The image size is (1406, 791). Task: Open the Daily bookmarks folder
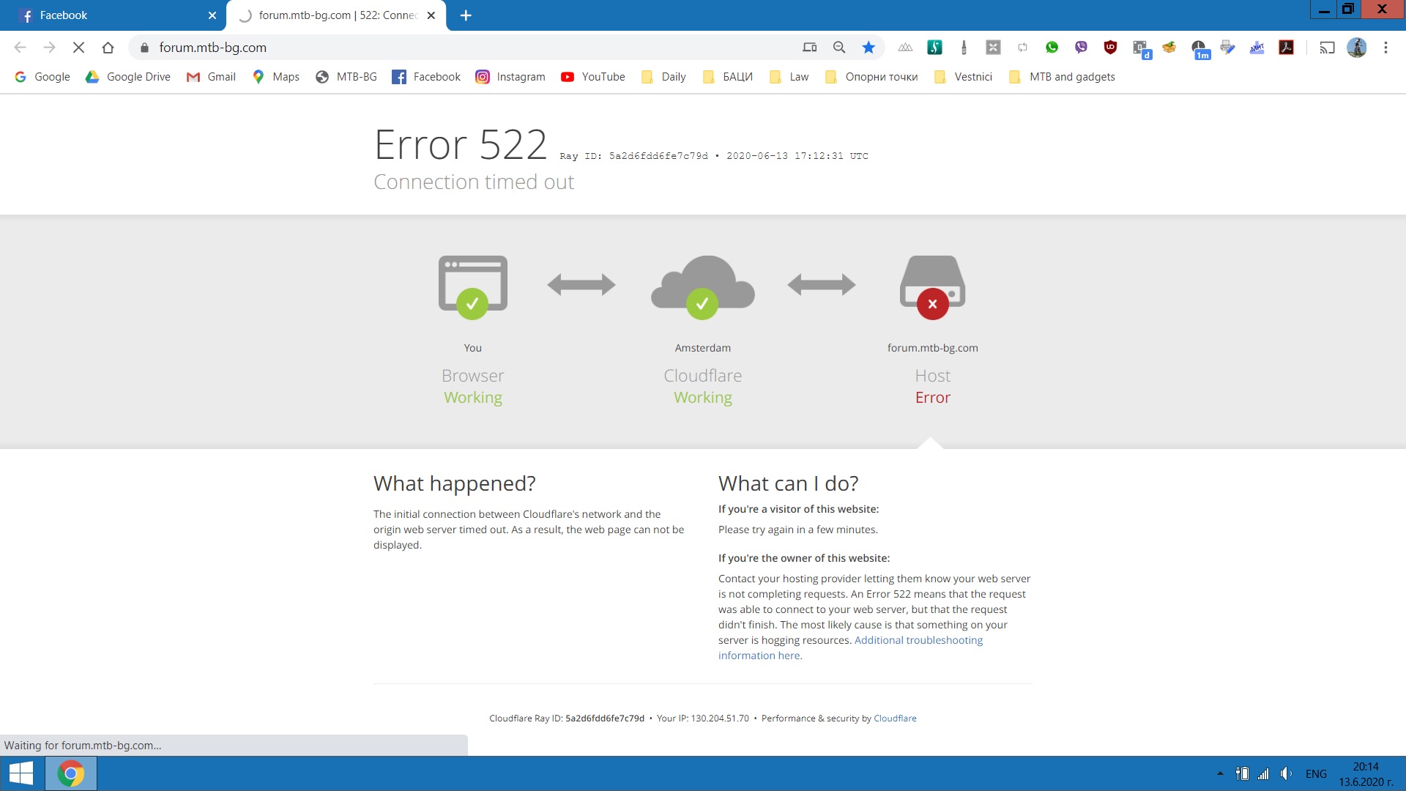(663, 77)
